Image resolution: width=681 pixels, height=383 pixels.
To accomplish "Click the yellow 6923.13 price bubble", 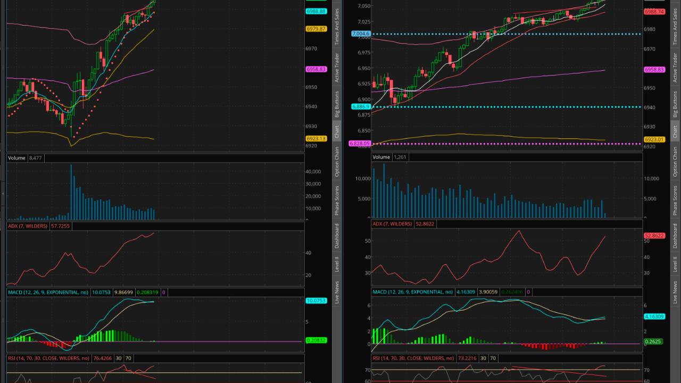I will [x=316, y=138].
